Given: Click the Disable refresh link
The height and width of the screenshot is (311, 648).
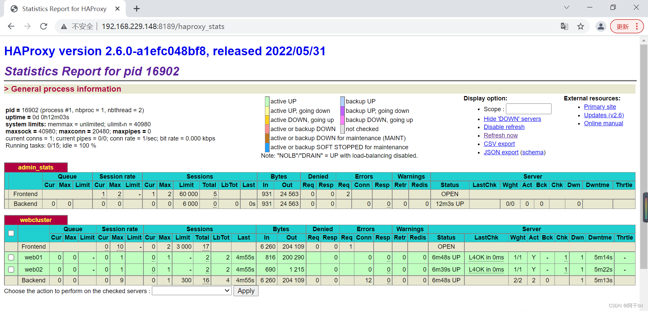Looking at the screenshot, I should pyautogui.click(x=504, y=127).
